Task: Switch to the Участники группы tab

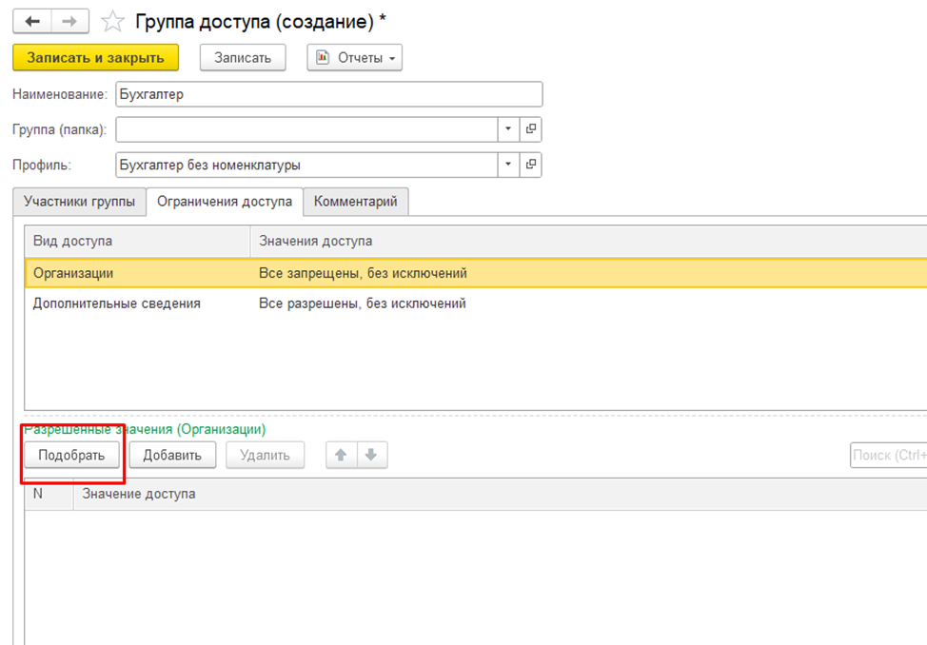Action: (79, 202)
